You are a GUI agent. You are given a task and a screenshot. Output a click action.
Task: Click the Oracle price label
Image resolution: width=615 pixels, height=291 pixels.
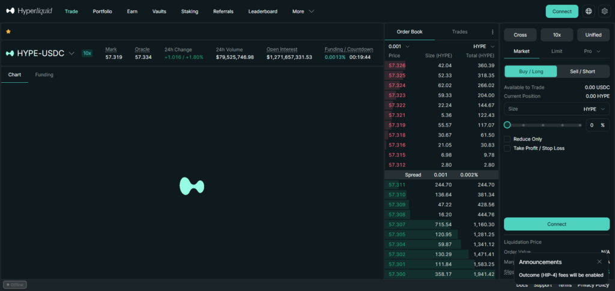[142, 49]
